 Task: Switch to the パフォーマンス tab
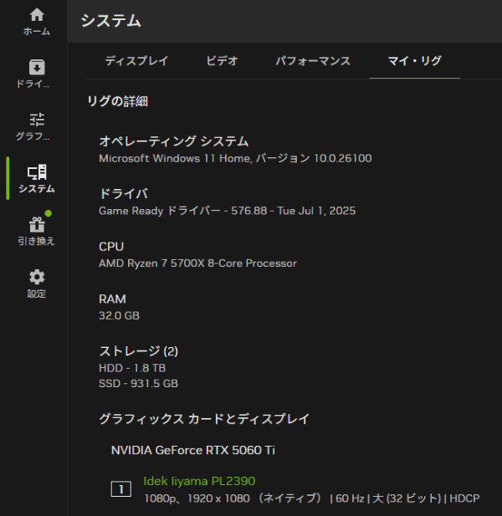click(x=313, y=61)
